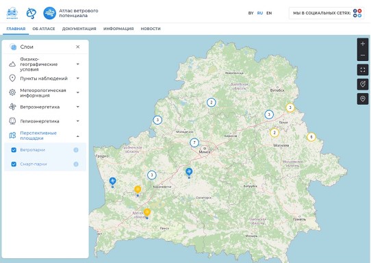
Task: Click the mountain icon for Физико-географические условия
Action: (12, 64)
